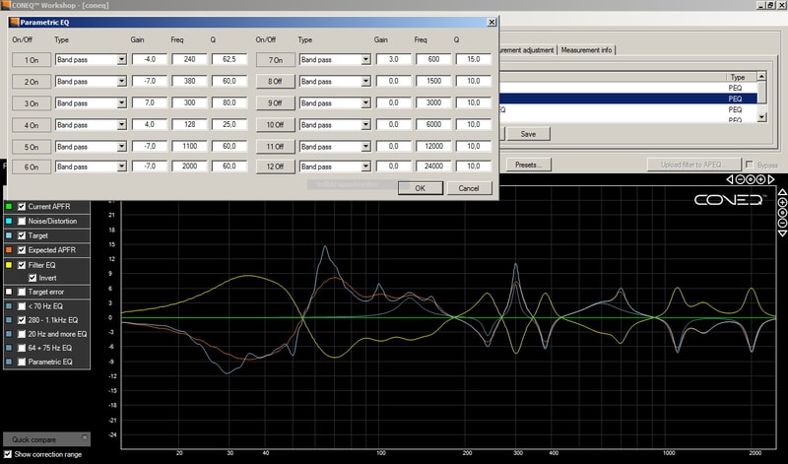Reset horizontal zoom of the graph
This screenshot has width=788, height=464.
[x=751, y=179]
